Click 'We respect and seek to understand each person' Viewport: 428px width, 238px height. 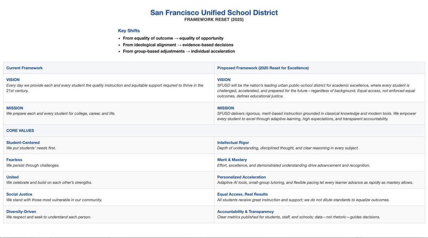point(49,217)
